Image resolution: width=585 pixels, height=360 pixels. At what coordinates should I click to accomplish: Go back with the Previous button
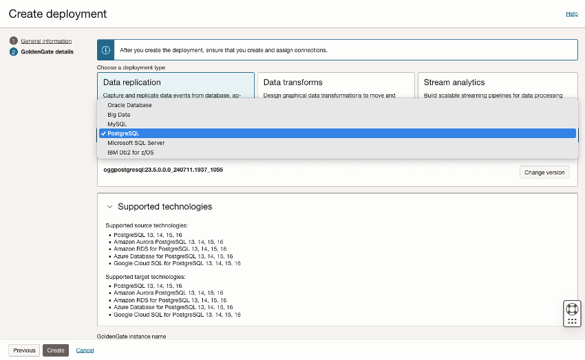tap(24, 350)
